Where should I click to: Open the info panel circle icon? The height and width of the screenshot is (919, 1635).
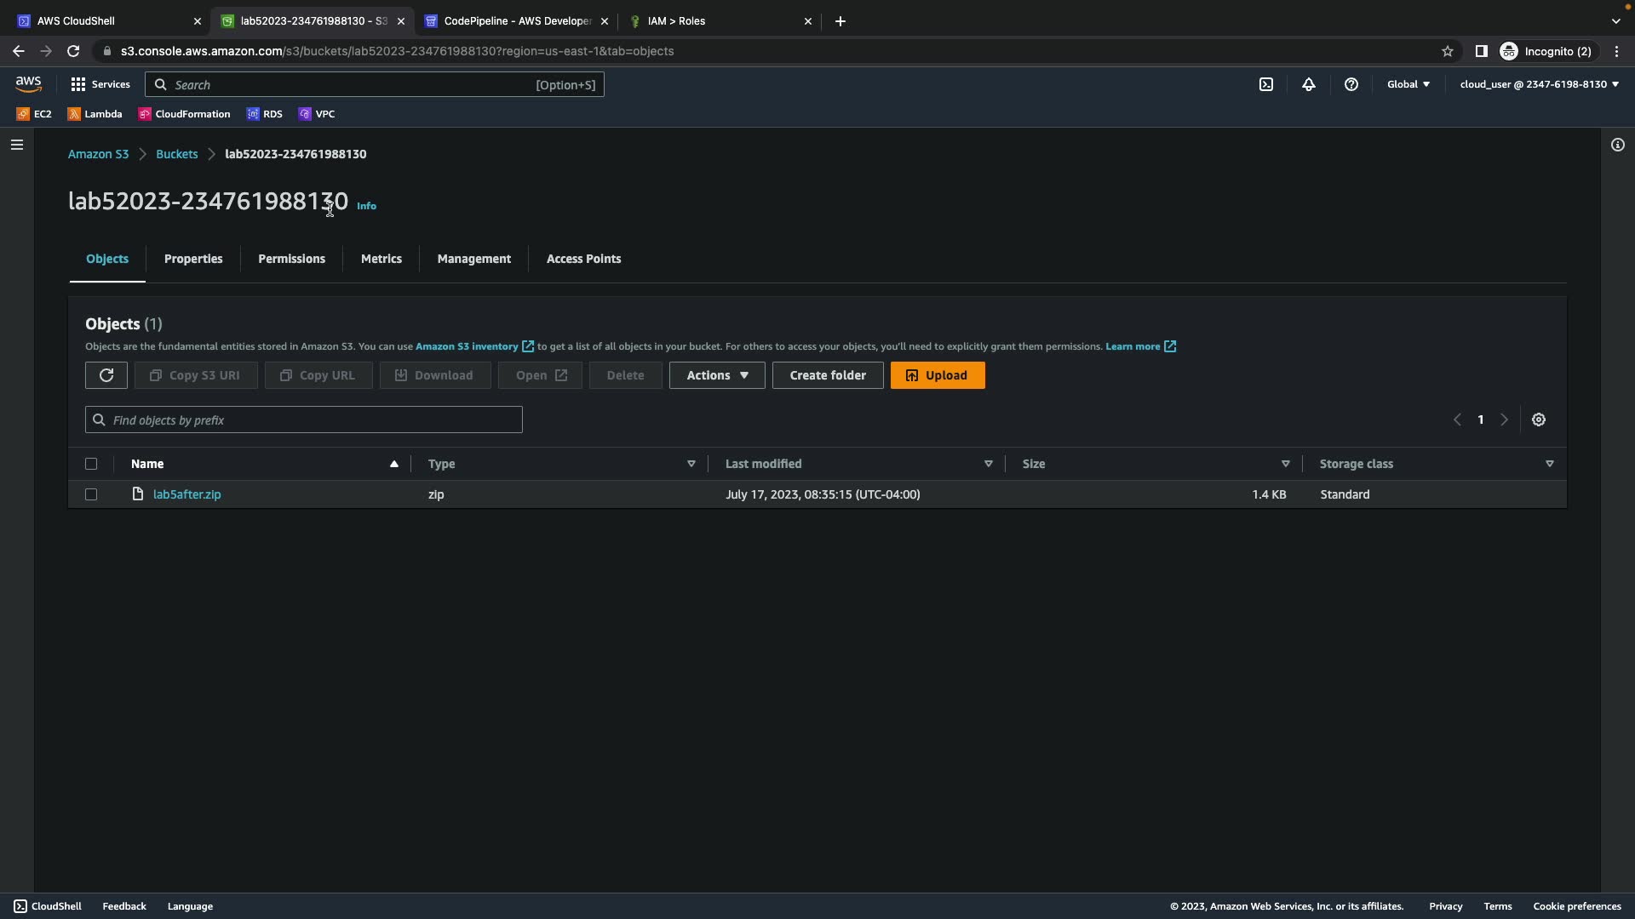(x=1618, y=145)
